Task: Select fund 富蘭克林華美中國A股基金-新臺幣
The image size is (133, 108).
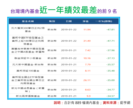Action: pyautogui.click(x=28, y=50)
